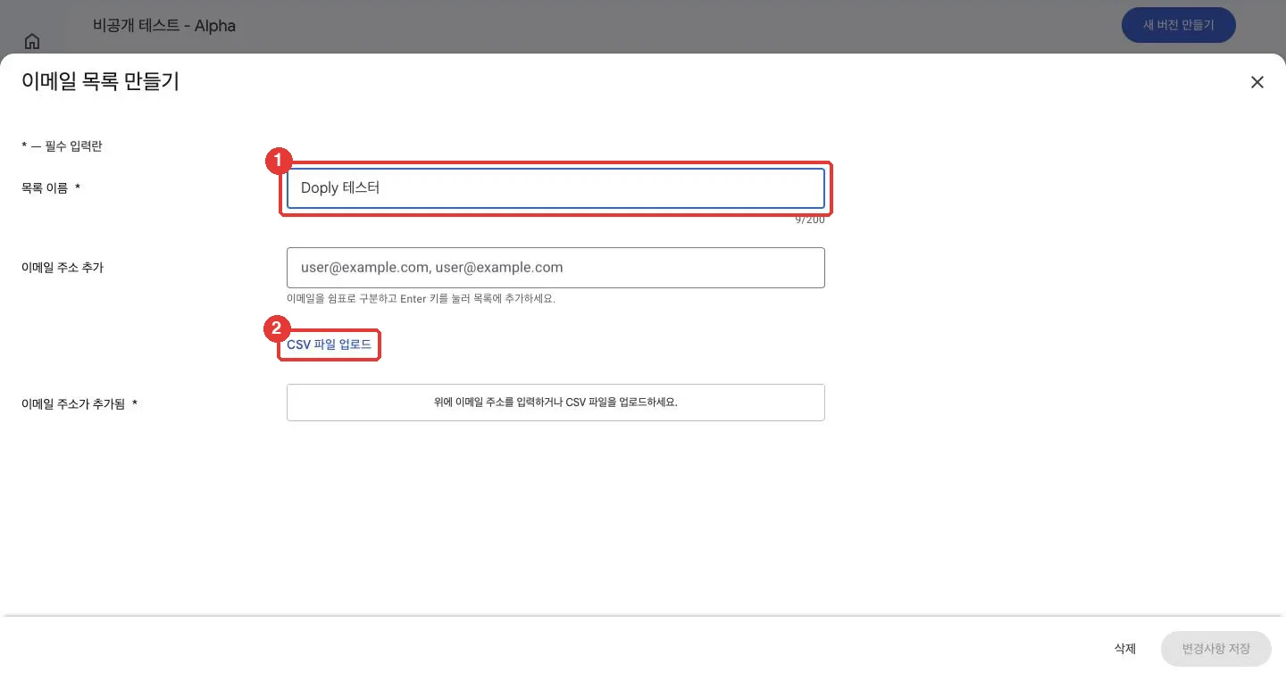Select the 9/200 character counter
The height and width of the screenshot is (681, 1286).
810,220
